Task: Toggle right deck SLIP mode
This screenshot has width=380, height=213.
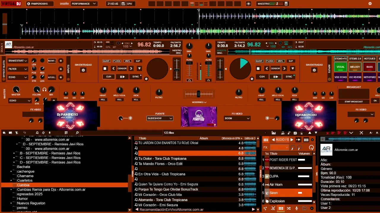Action: pyautogui.click(x=291, y=61)
